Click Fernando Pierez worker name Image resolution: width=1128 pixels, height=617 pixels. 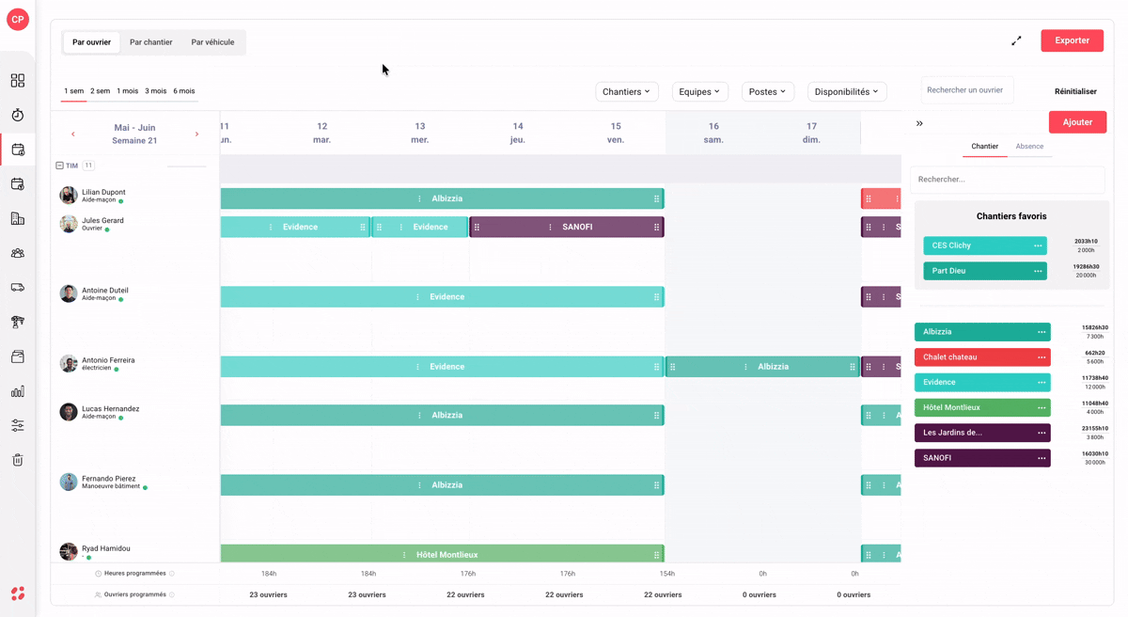(109, 479)
